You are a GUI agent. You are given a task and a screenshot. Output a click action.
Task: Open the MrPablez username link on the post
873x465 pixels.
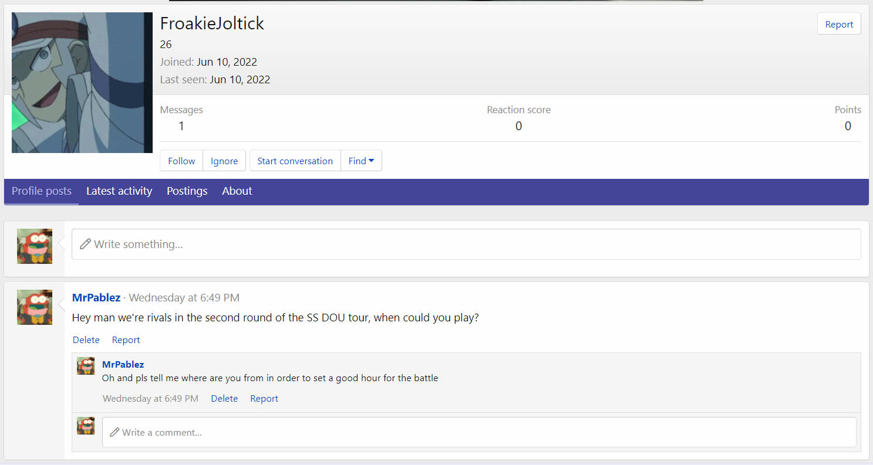(x=96, y=298)
